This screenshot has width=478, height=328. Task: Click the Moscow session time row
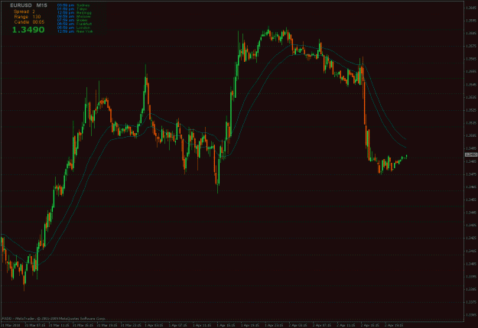pos(74,17)
